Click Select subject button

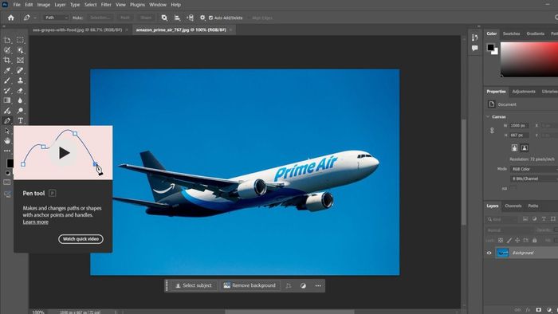click(194, 285)
